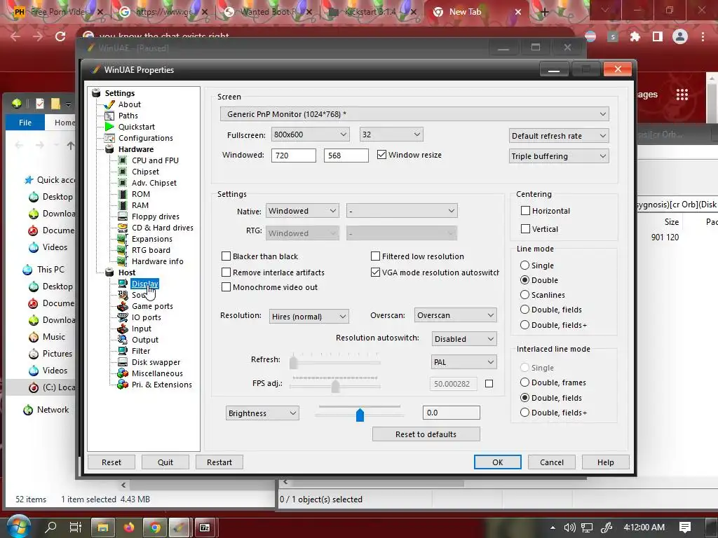Select Scanlines line mode radio button

pyautogui.click(x=524, y=295)
